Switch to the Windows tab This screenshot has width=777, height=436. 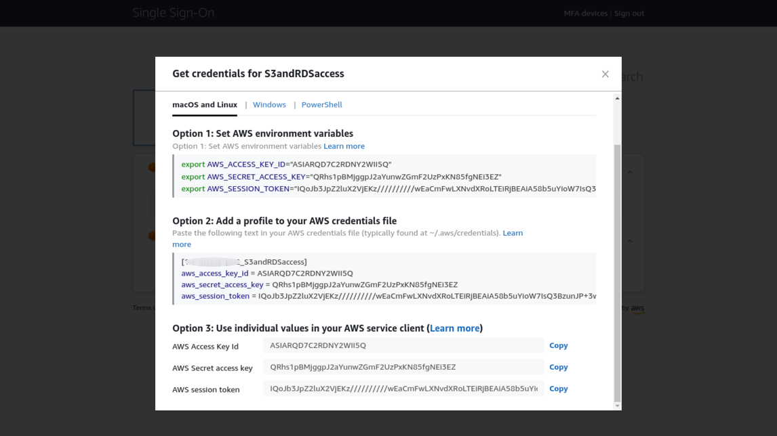tap(269, 105)
